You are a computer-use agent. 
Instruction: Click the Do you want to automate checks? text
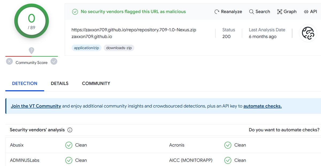click(x=284, y=130)
